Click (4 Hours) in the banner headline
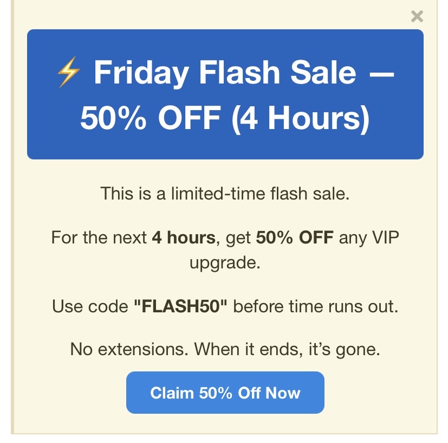Image resolution: width=448 pixels, height=443 pixels. coord(300,118)
